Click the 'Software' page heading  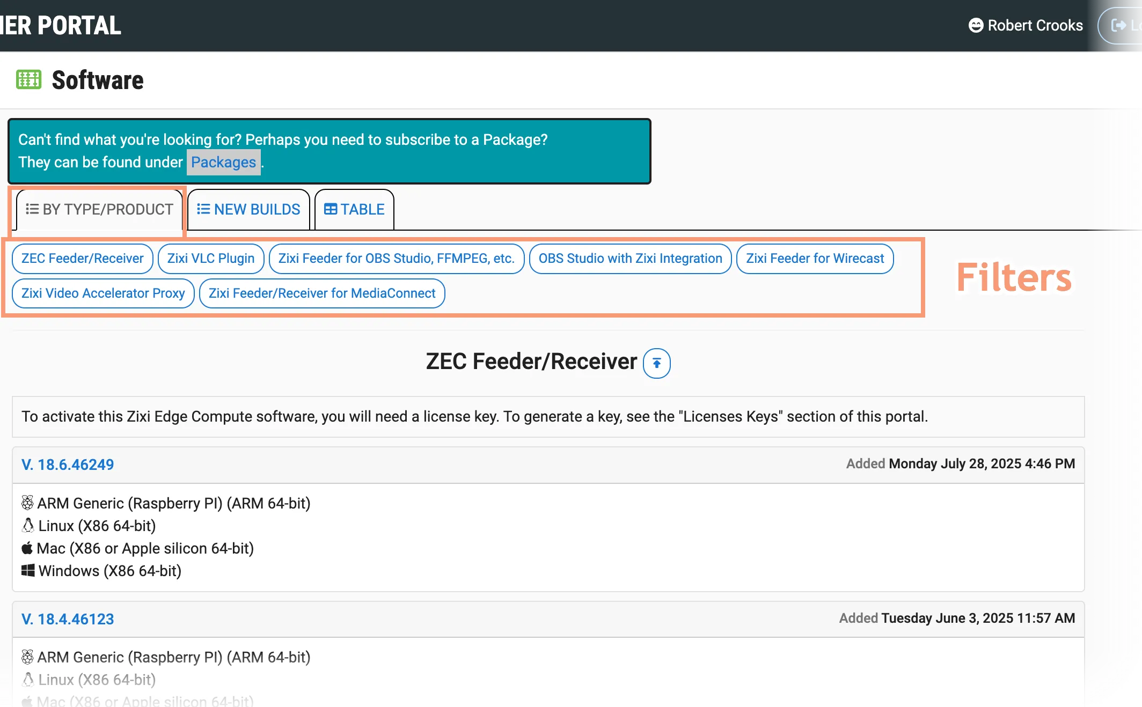point(98,80)
